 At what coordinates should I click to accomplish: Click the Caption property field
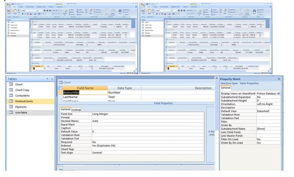[147, 128]
